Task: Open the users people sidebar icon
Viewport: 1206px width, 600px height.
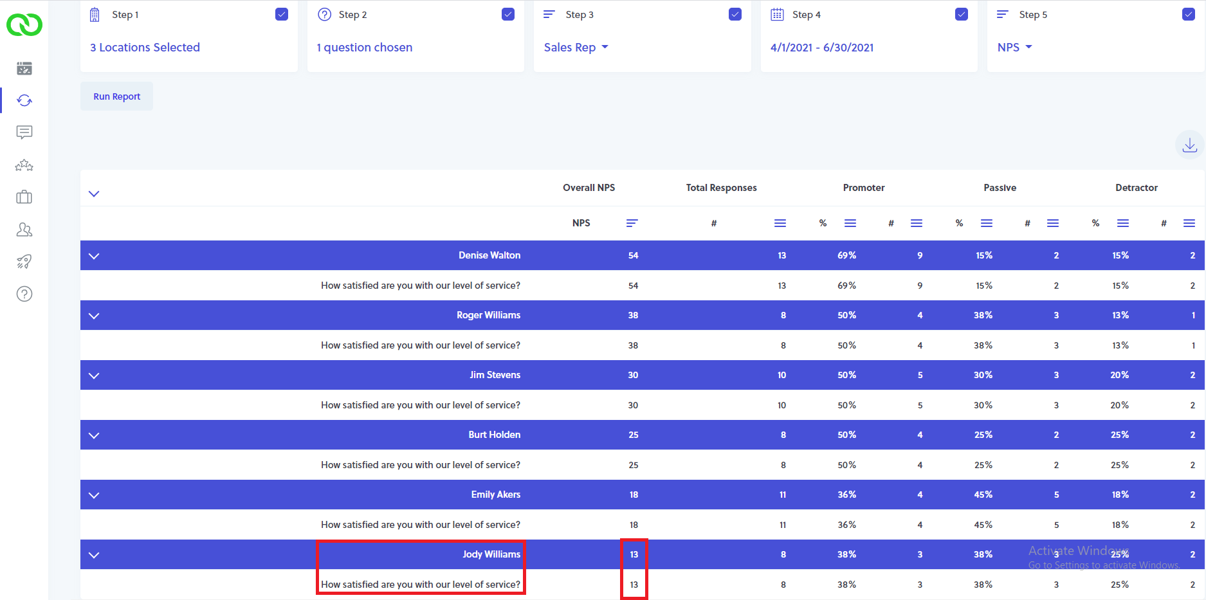Action: tap(24, 230)
